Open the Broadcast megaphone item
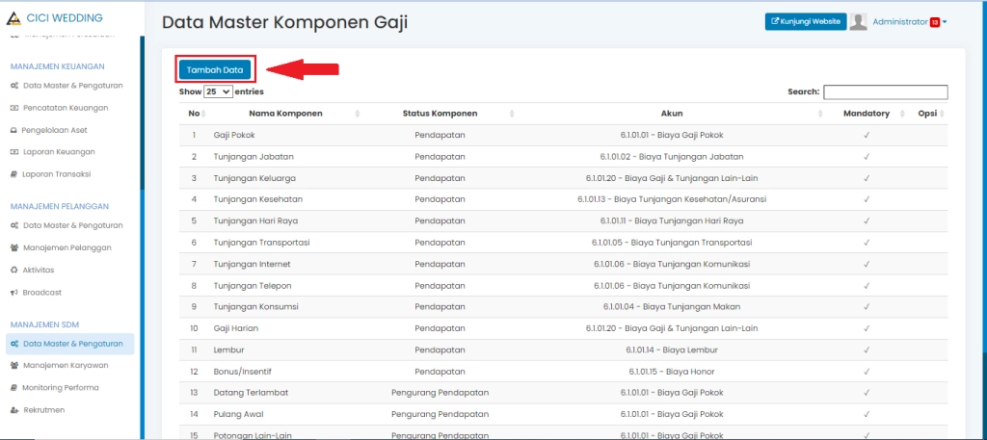The image size is (987, 440). 41,292
